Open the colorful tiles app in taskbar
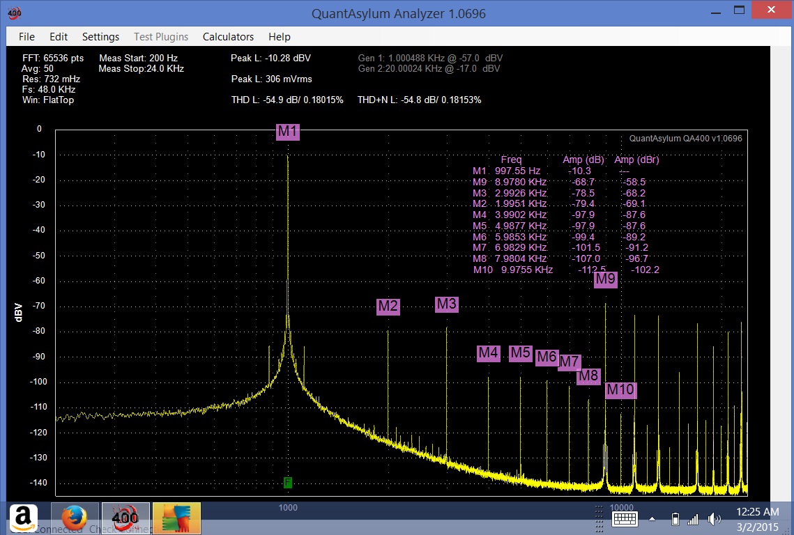The width and height of the screenshot is (794, 535). pos(177,518)
